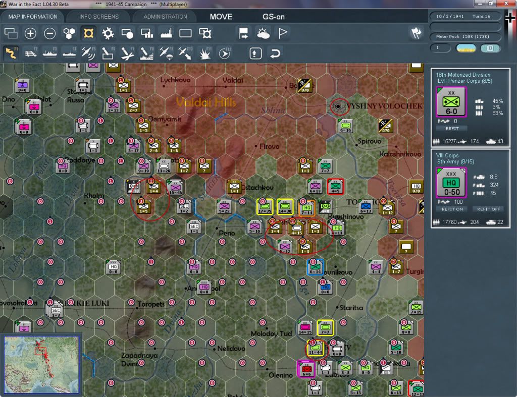Choose Air transport parachute mode (F9)
517x397 pixels.
pyautogui.click(x=166, y=53)
